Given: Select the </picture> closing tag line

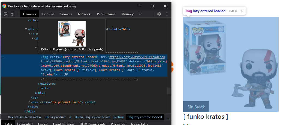Looking at the screenshot, I should click(47, 84).
